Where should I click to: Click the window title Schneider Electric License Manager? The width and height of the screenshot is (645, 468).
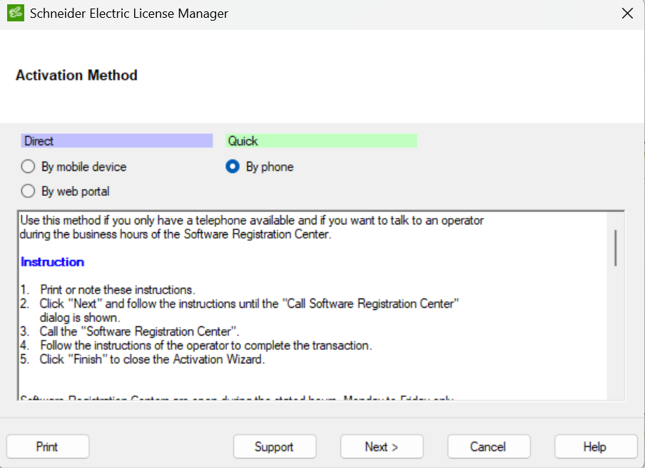[128, 14]
